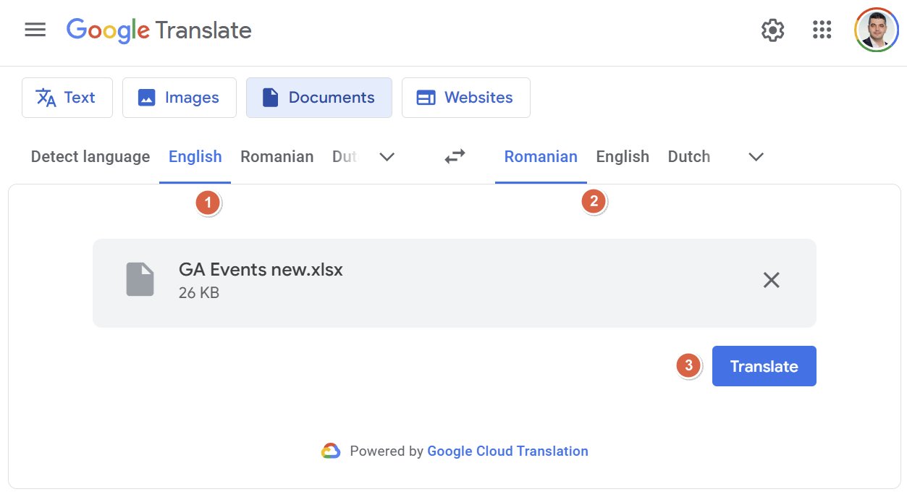Open Google Translate settings gear
This screenshot has height=497, width=907.
[772, 30]
